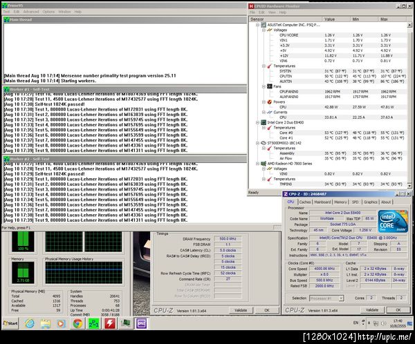415x344 pixels.
Task: Open Google Chrome from the taskbar
Action: pyautogui.click(x=77, y=323)
